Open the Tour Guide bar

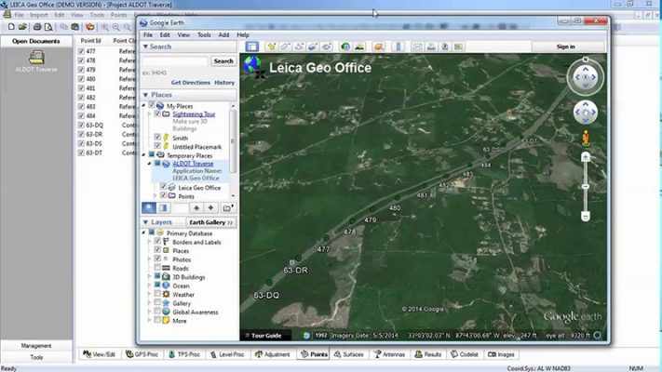pyautogui.click(x=265, y=336)
